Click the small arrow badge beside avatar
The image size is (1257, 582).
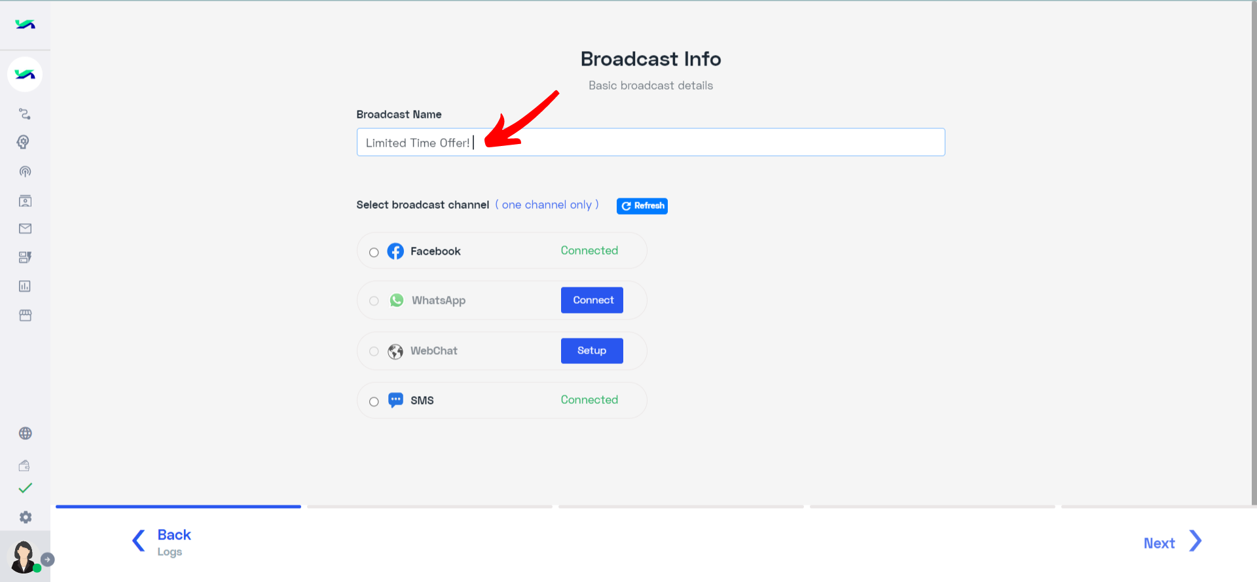(48, 560)
